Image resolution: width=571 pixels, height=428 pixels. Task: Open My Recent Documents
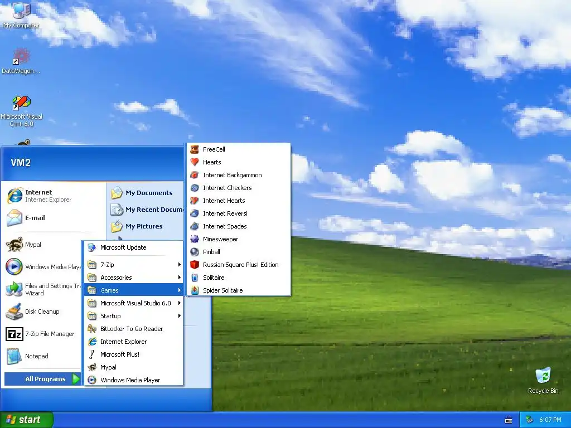147,210
